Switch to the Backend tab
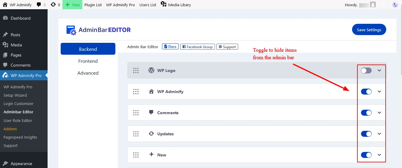This screenshot has height=168, width=402. pyautogui.click(x=88, y=49)
